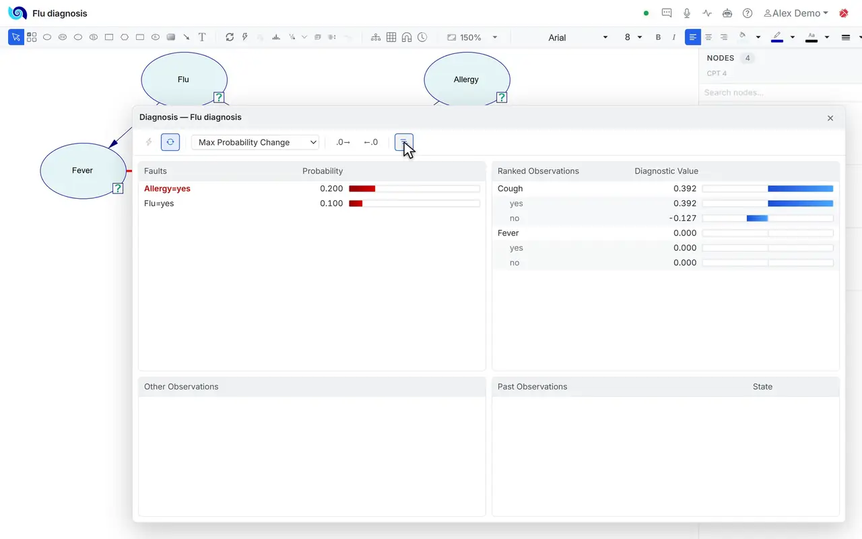This screenshot has width=862, height=539.
Task: Select the arrow pointer tool
Action: (15, 38)
